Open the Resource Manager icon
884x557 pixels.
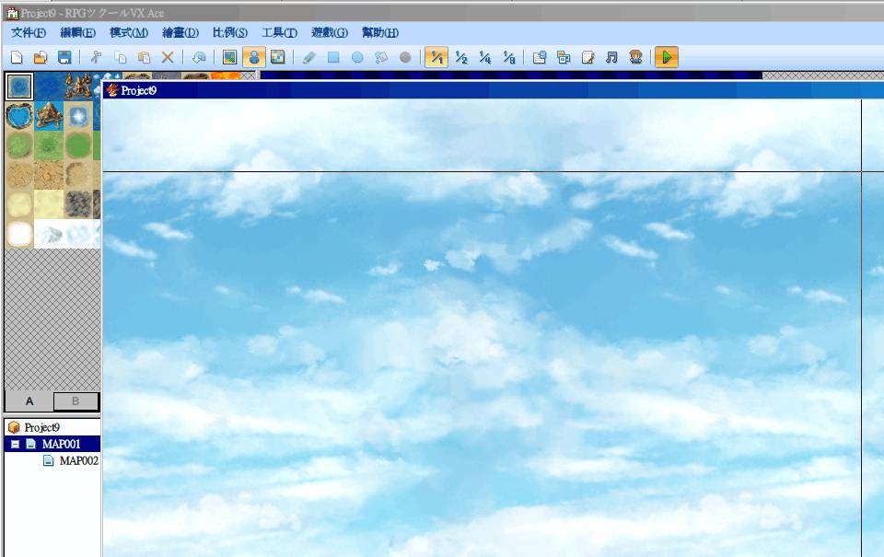pos(564,57)
